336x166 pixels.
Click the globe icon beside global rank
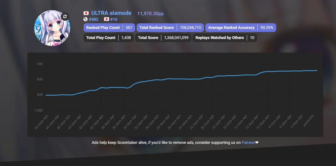coord(86,19)
